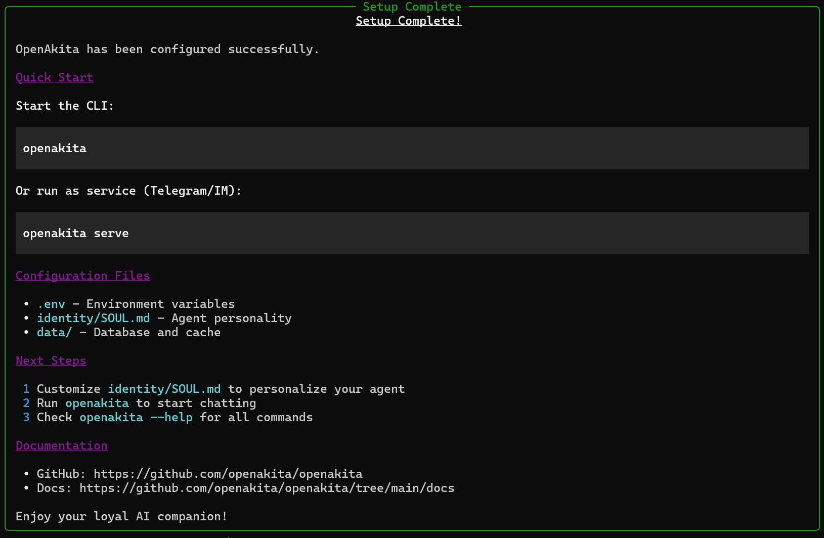Click the green 'Setup Complete' panel title
This screenshot has width=824, height=538.
(412, 7)
